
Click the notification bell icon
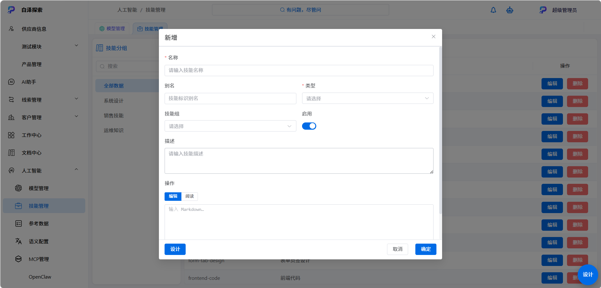click(x=493, y=10)
